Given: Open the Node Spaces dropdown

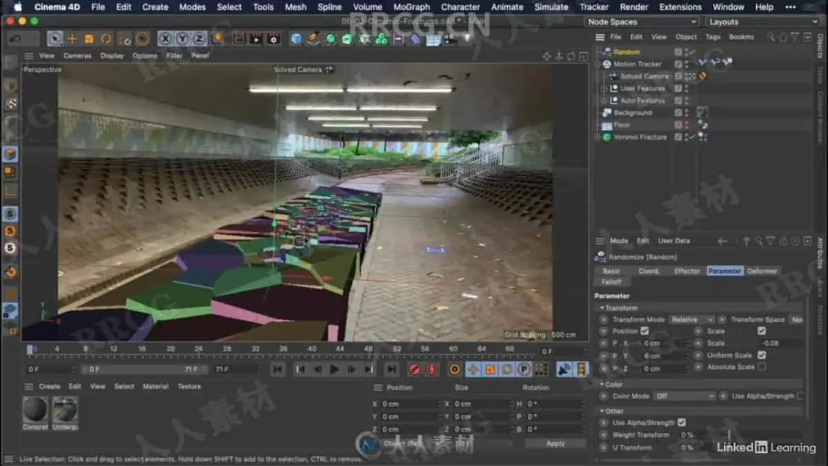Looking at the screenshot, I should [x=642, y=22].
